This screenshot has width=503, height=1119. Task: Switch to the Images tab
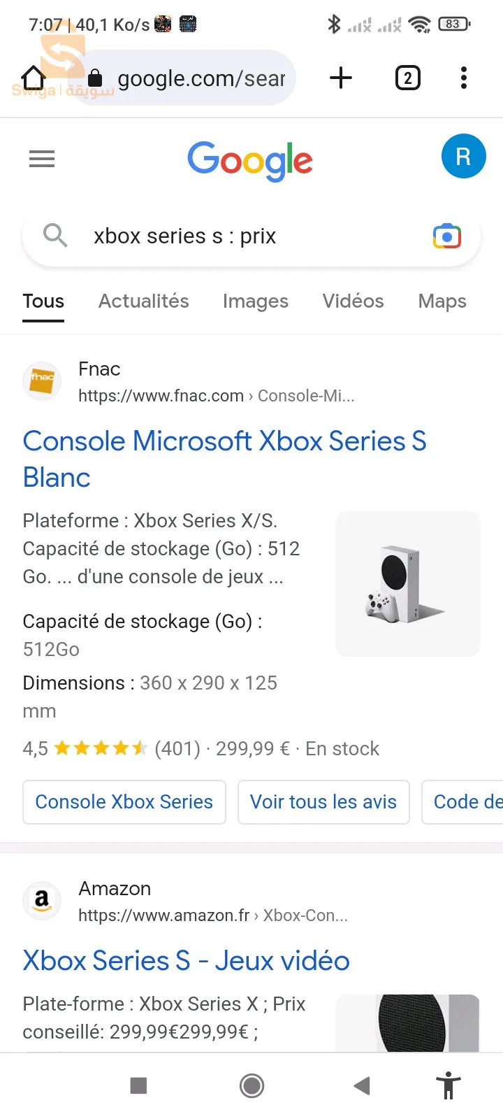click(x=256, y=301)
